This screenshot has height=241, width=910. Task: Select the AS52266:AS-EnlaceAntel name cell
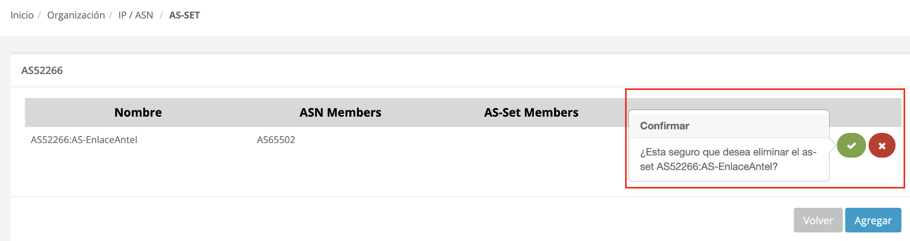[84, 140]
